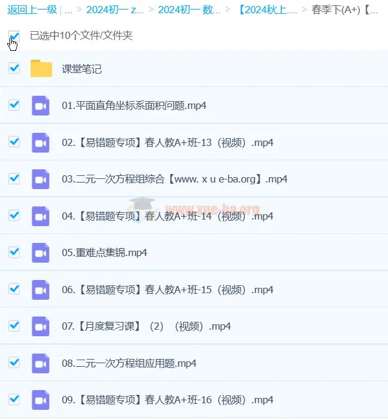Click video icon for 05.重难点集锦.mp4
This screenshot has height=420, width=388.
click(x=41, y=253)
